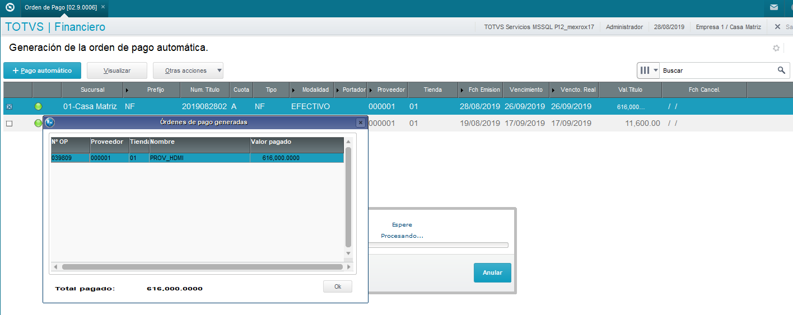Click the 19/08/2019 emission date cell
This screenshot has height=315, width=793.
(480, 123)
